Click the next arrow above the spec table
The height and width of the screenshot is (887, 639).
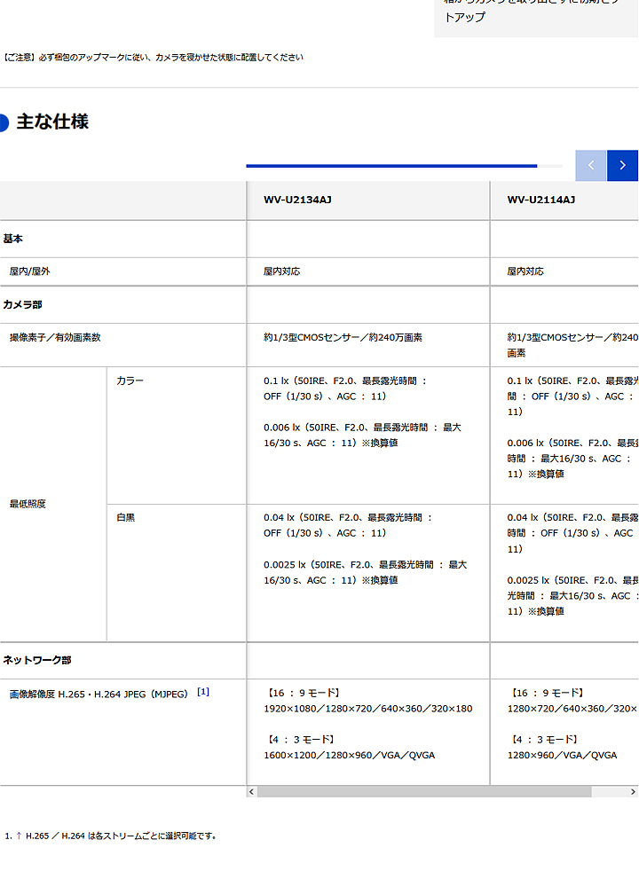pyautogui.click(x=623, y=165)
